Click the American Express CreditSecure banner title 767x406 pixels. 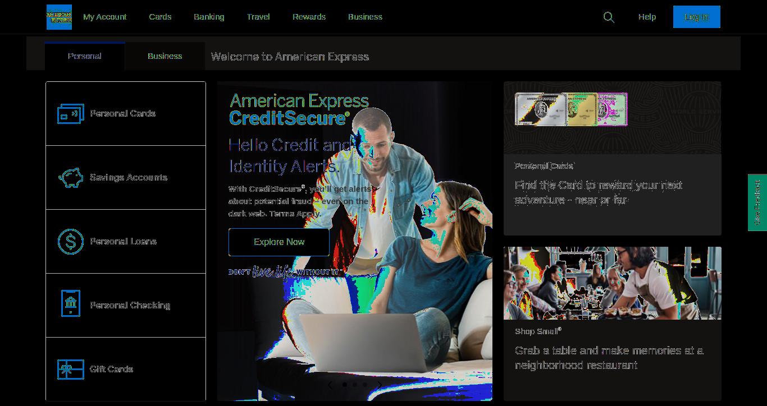point(299,109)
